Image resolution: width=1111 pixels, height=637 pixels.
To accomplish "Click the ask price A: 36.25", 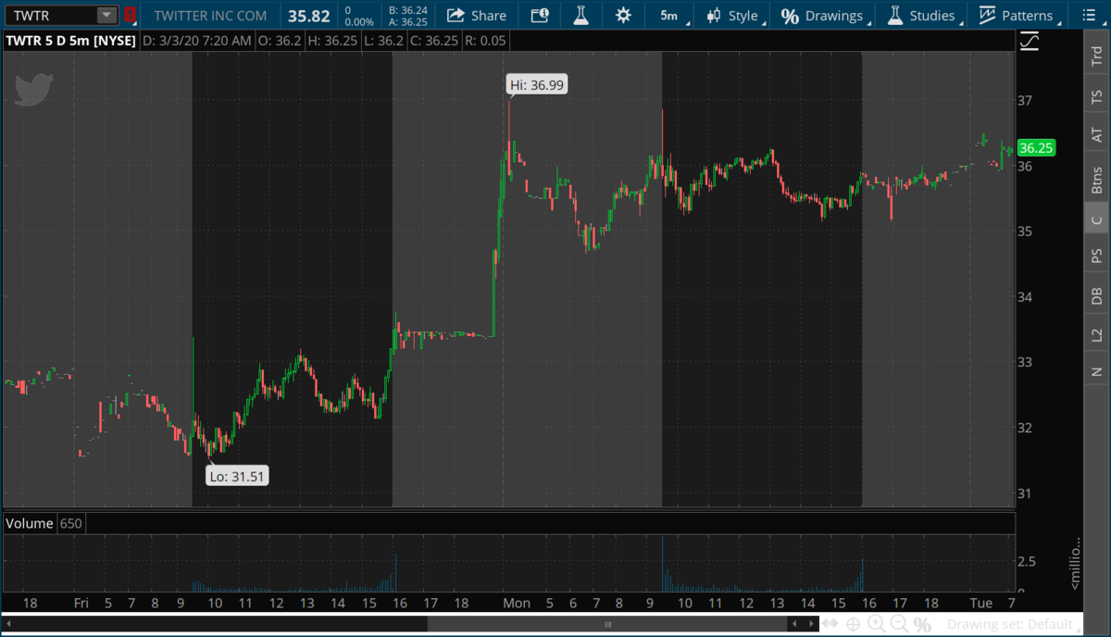I will (x=408, y=22).
